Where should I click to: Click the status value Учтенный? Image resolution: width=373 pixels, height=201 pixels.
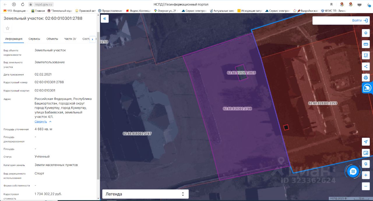point(42,156)
